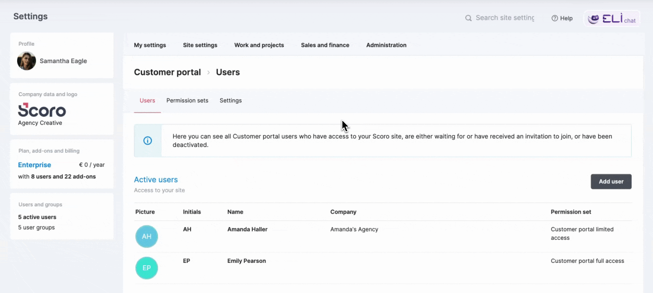
Task: Click Access to your site subtitle
Action: coord(159,190)
